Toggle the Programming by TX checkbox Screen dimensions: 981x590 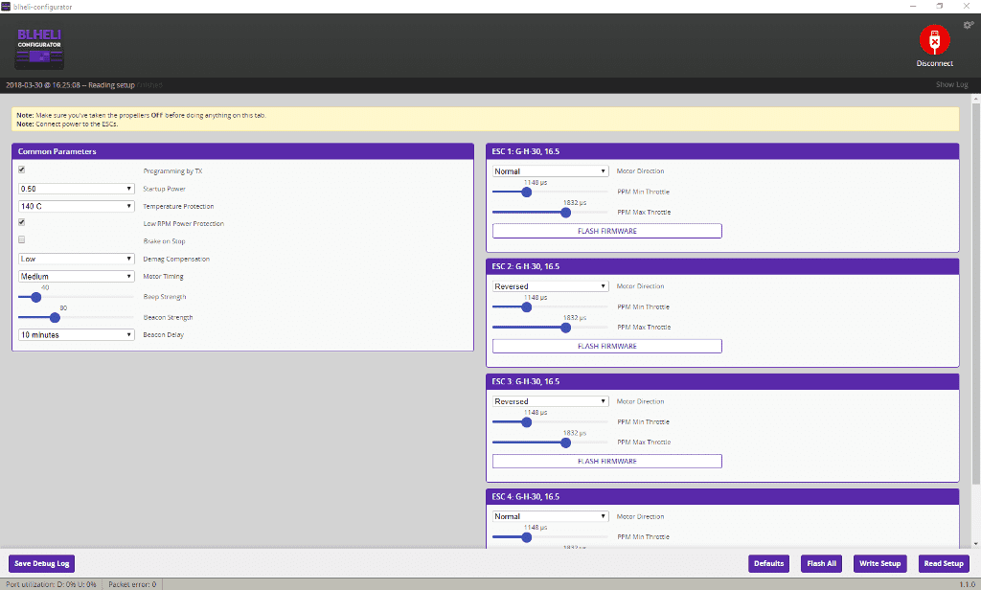click(x=22, y=170)
